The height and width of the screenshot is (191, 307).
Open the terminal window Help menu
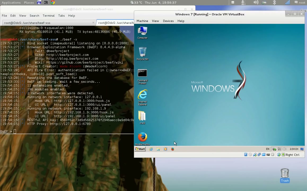coord(72,16)
